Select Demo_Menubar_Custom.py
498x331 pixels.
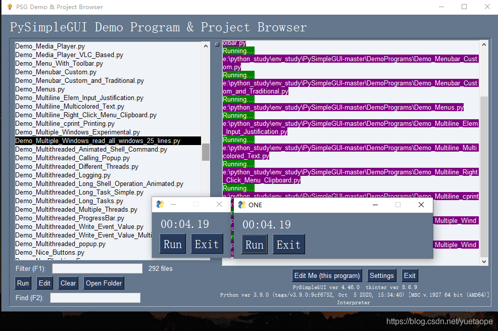(x=108, y=72)
